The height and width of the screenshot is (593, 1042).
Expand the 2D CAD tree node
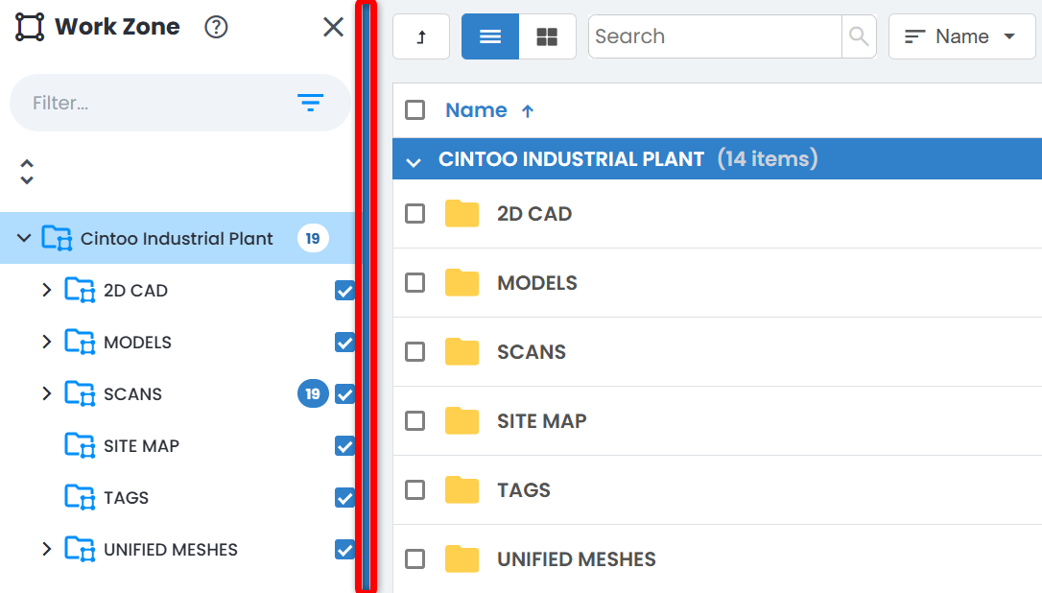tap(47, 291)
